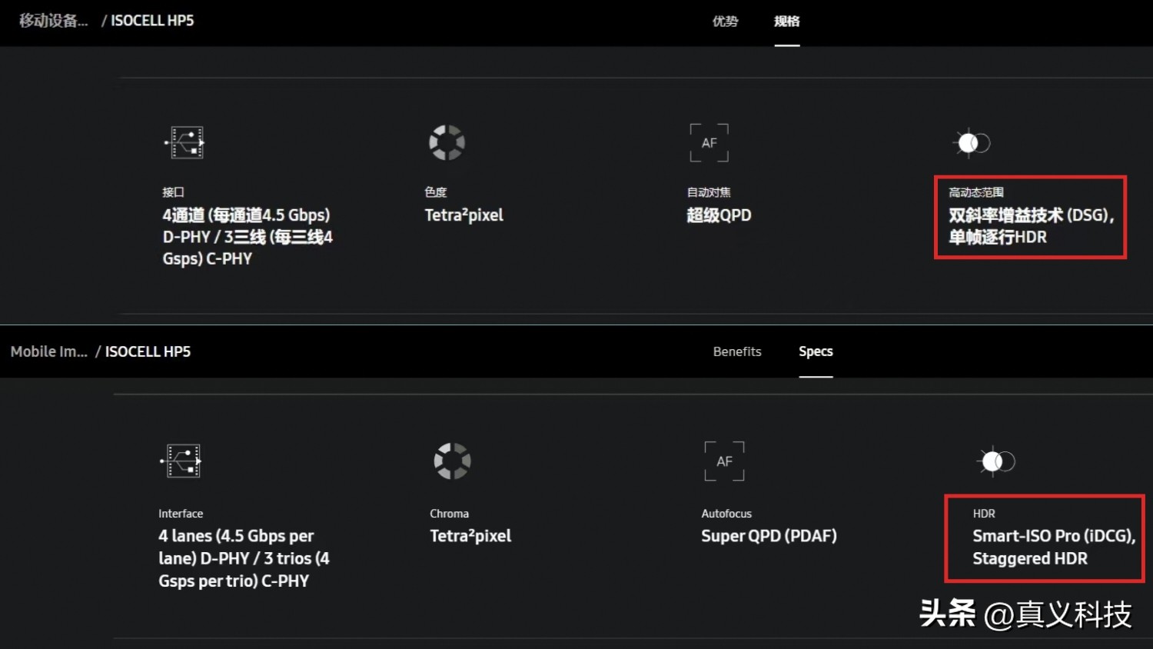Click the AF autofocus icon above 超级QPD
The width and height of the screenshot is (1153, 649).
click(x=709, y=143)
